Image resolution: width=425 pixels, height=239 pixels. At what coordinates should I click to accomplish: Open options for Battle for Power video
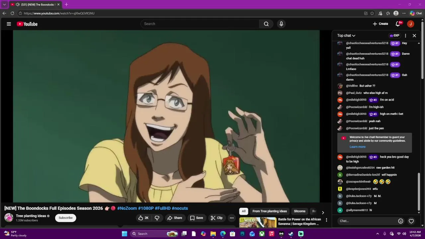click(x=326, y=220)
